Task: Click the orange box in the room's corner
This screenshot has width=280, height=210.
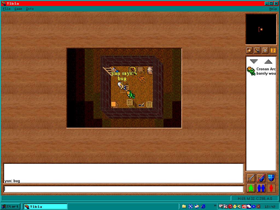Action: (x=115, y=104)
